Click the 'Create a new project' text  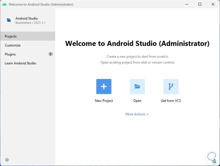coord(137,57)
